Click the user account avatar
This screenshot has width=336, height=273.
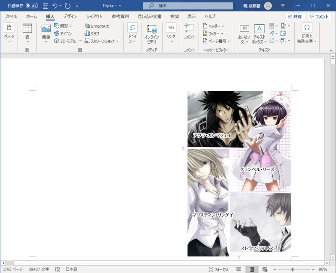268,6
